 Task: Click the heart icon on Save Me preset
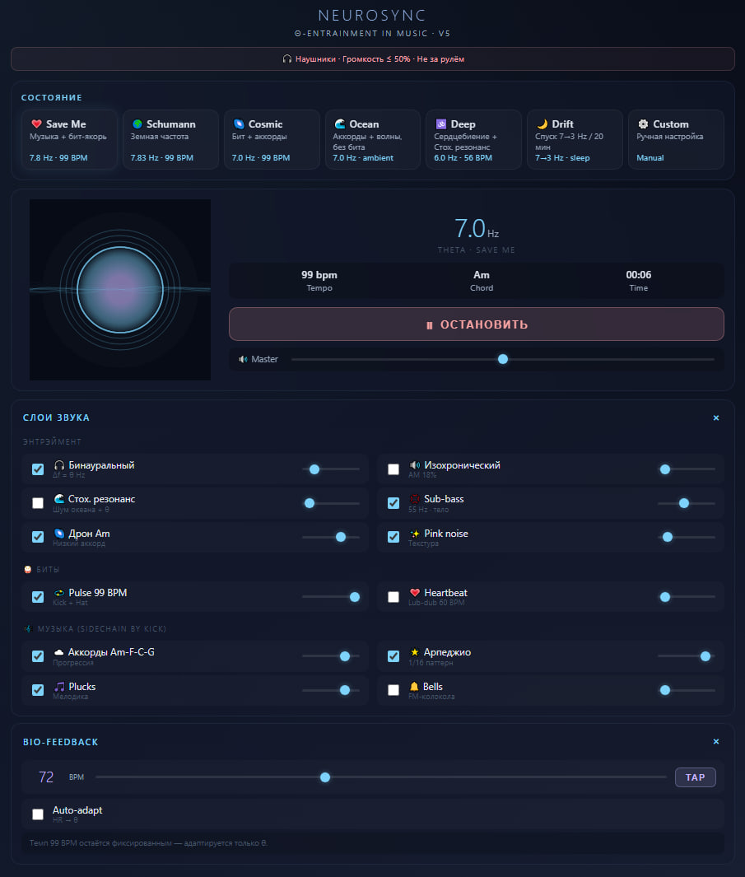coord(36,124)
